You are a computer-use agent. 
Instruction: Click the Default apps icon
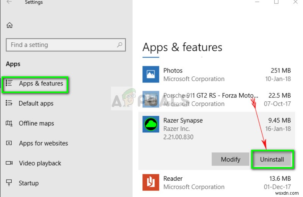tap(9, 103)
